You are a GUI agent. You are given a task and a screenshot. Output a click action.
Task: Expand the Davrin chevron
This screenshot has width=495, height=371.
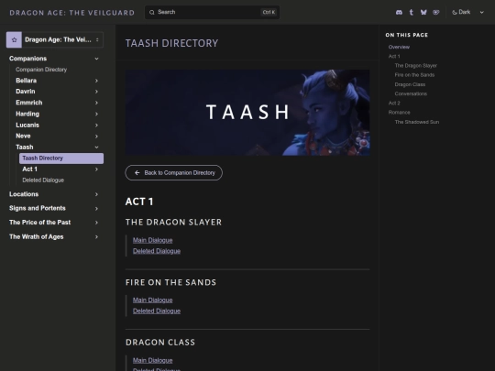coord(96,92)
